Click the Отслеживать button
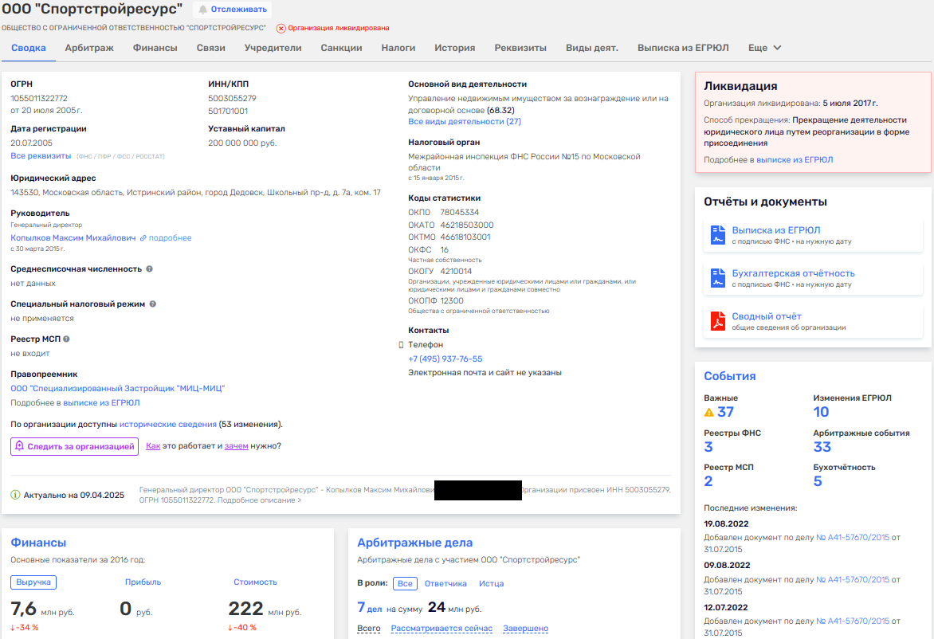Screen dimensions: 934x639 click(233, 10)
